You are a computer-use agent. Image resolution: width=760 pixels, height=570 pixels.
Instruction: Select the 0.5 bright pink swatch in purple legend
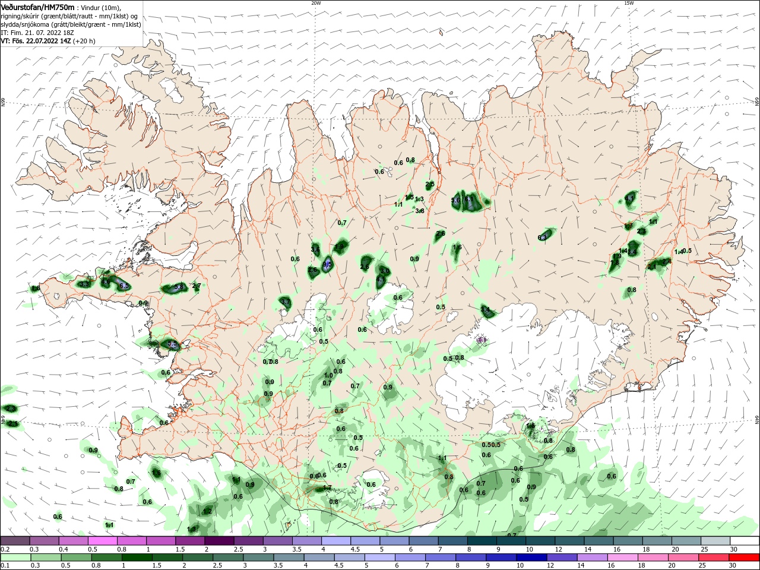pyautogui.click(x=102, y=541)
